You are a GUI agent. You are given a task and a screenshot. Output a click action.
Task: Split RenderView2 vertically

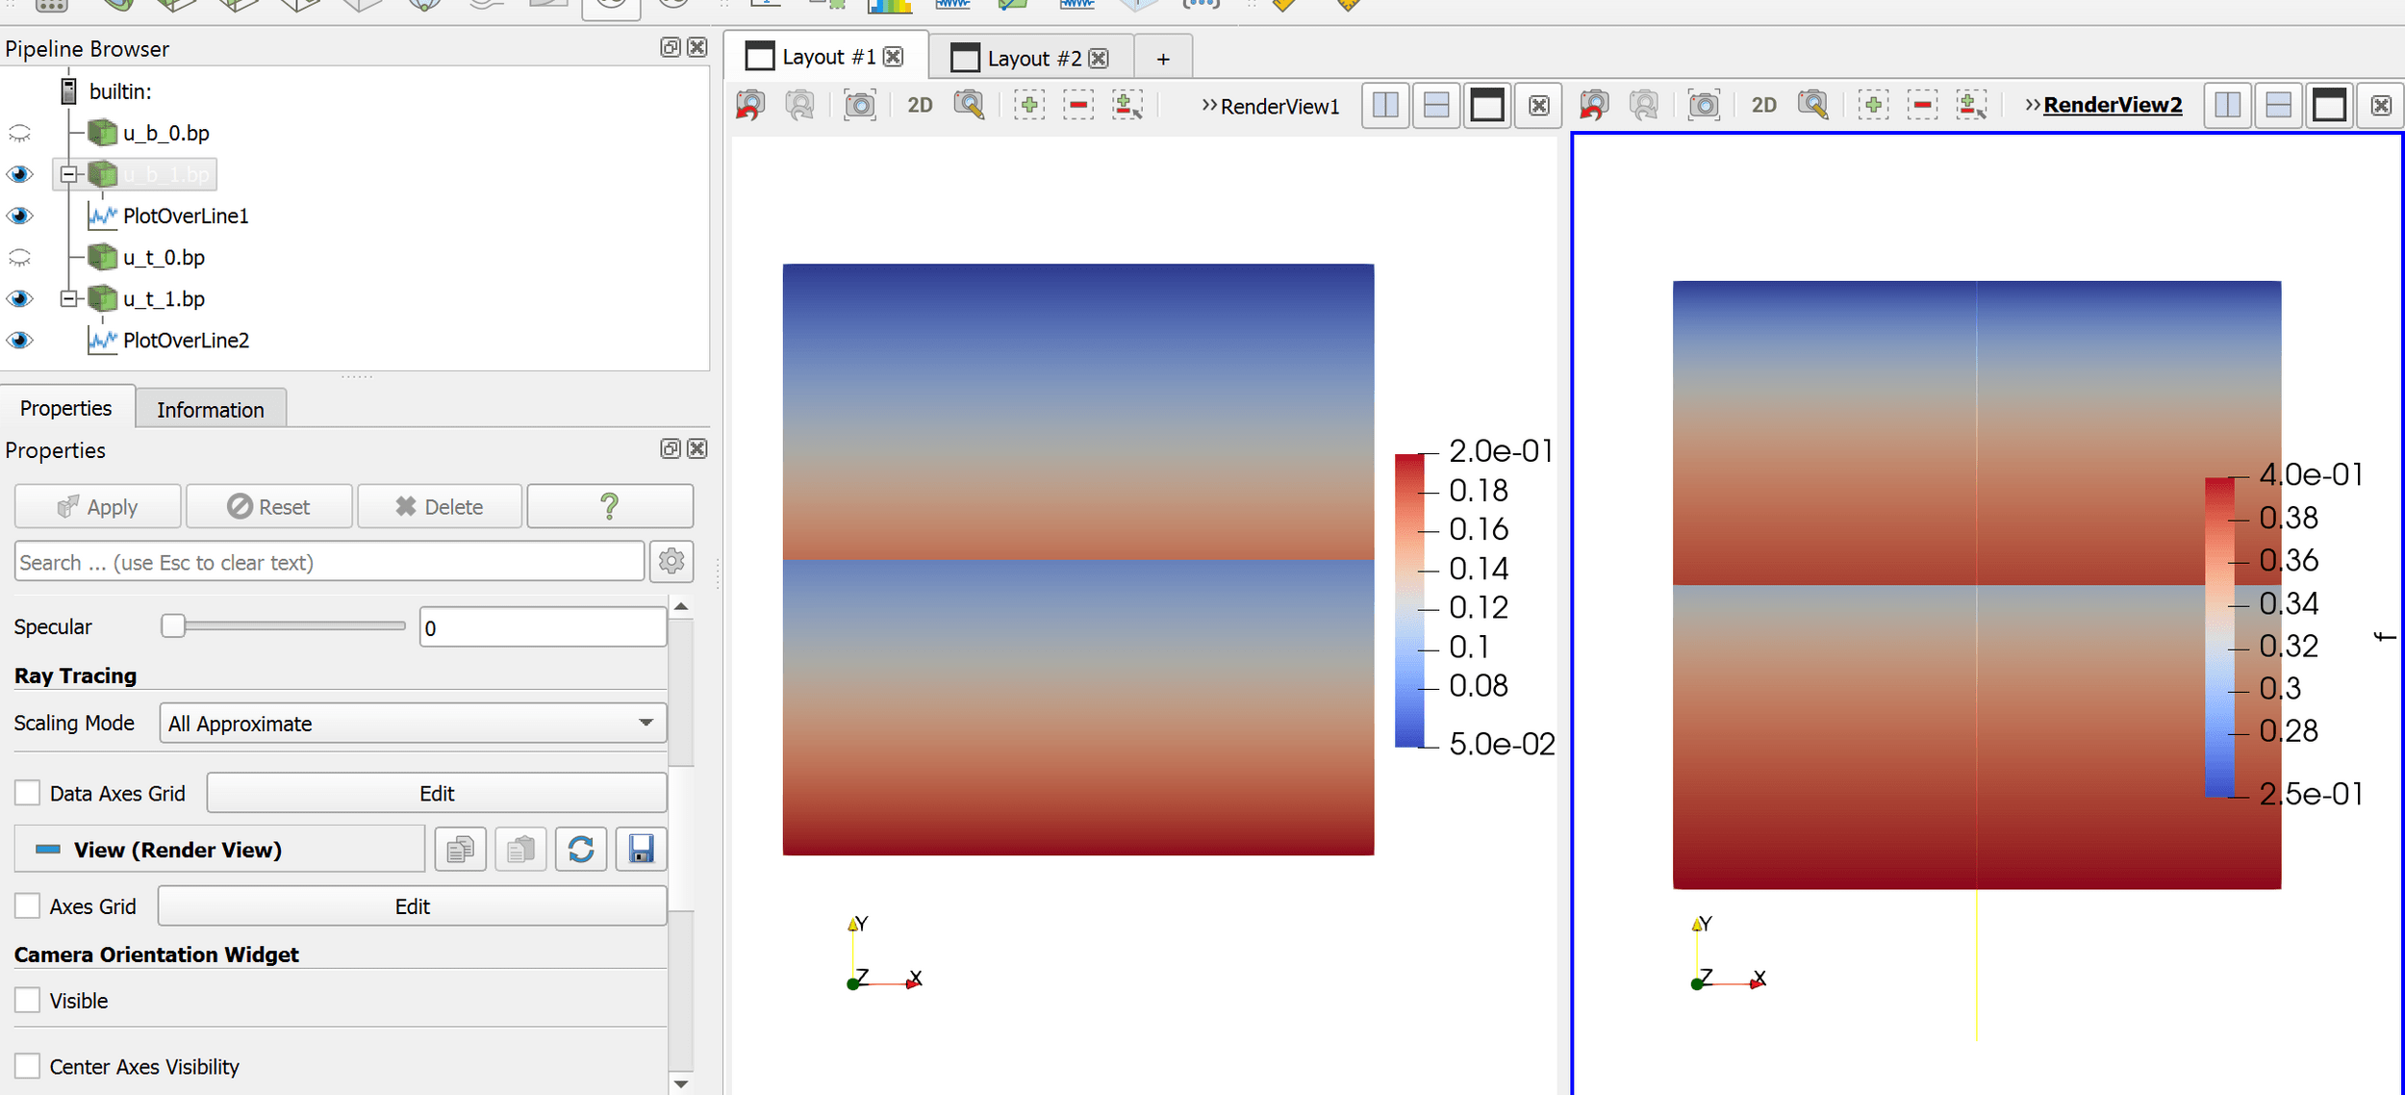(x=2278, y=105)
